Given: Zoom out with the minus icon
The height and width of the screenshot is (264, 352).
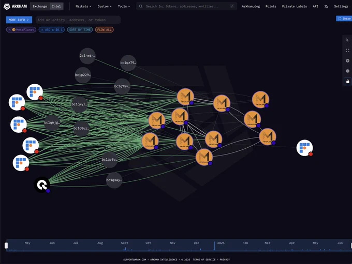Looking at the screenshot, I should click(347, 71).
